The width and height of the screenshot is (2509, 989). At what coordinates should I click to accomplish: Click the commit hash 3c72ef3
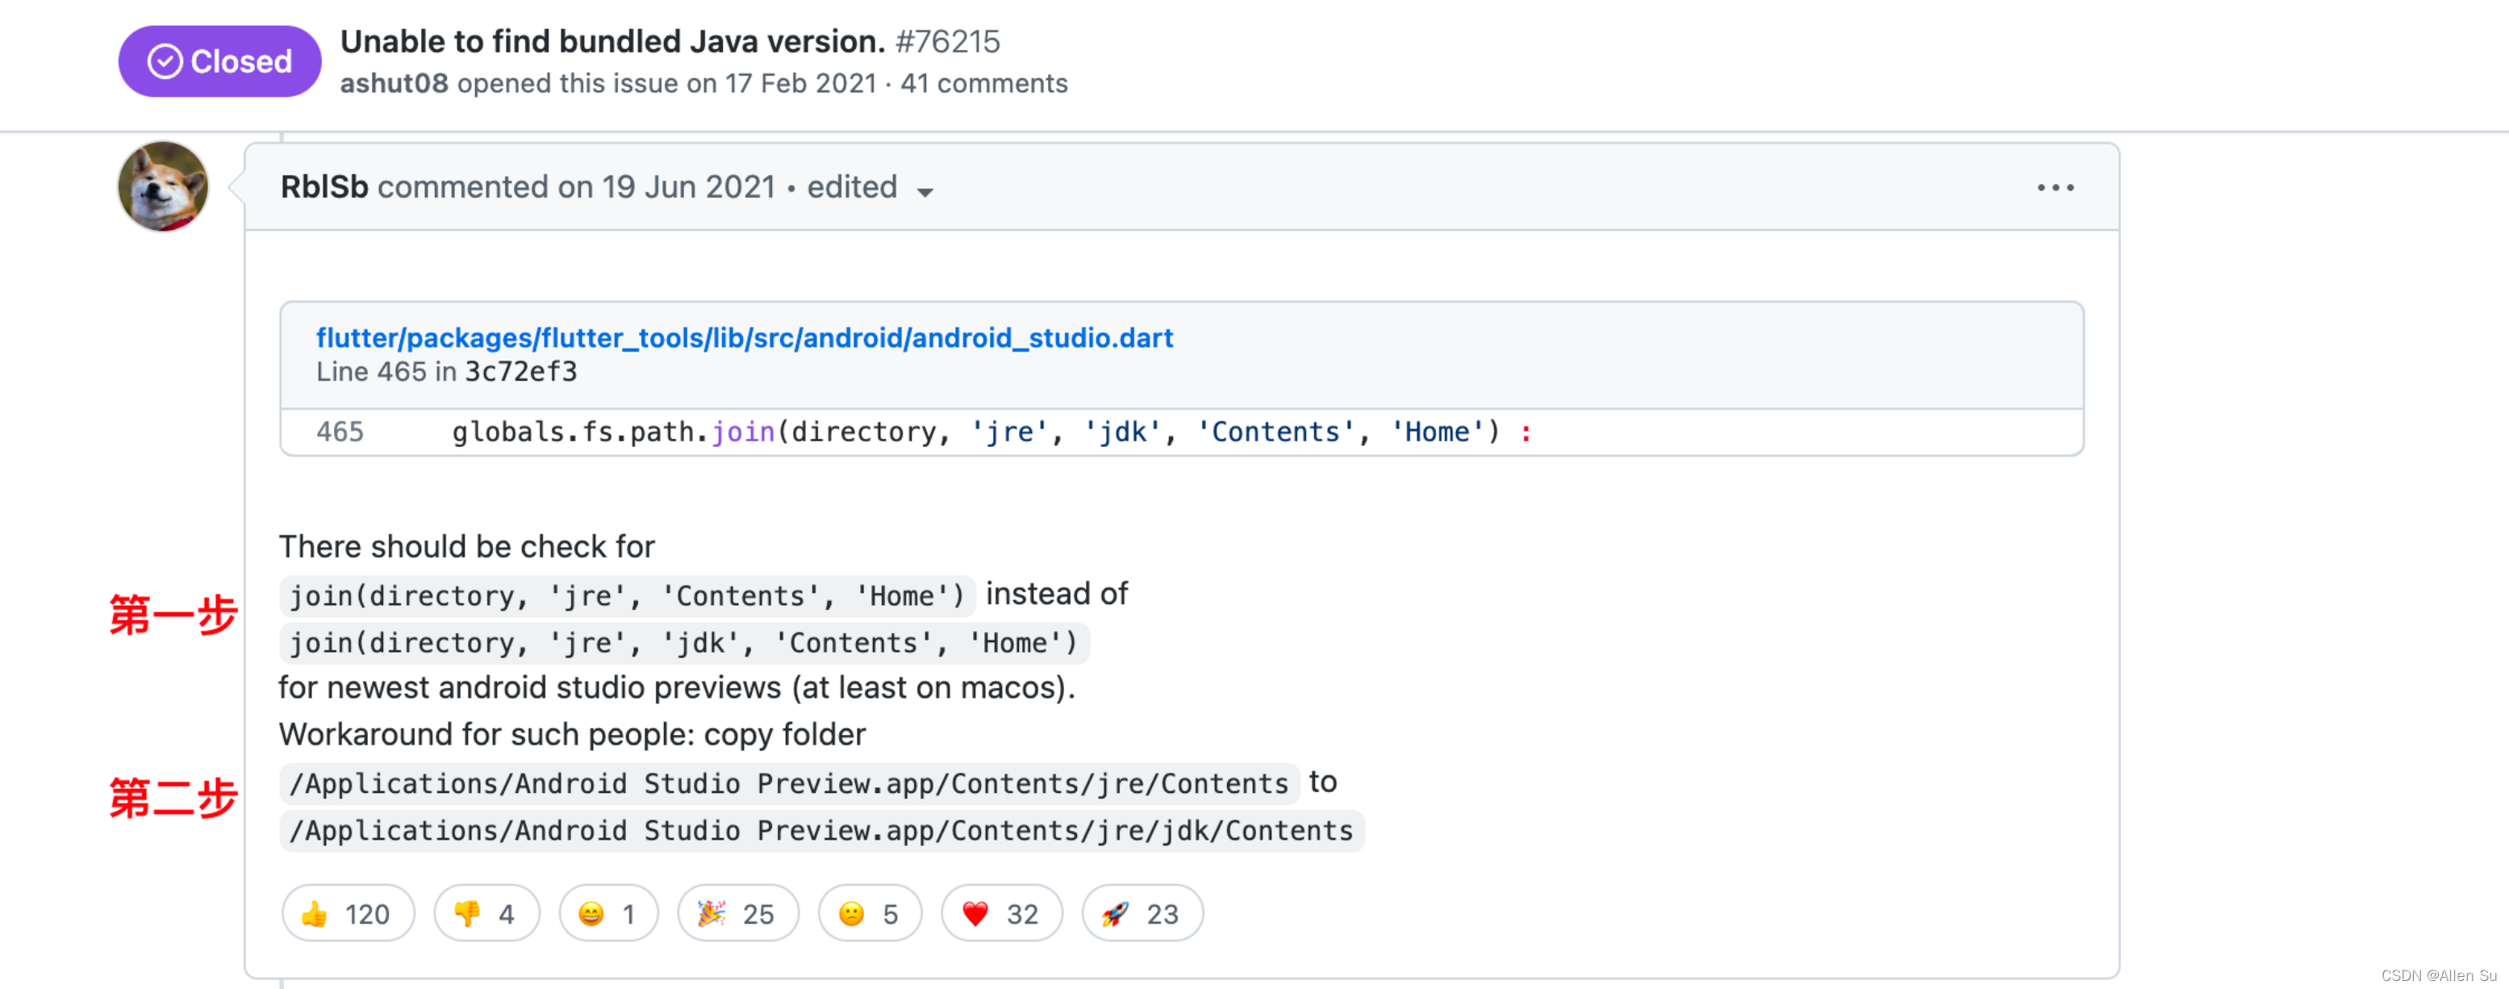[520, 371]
